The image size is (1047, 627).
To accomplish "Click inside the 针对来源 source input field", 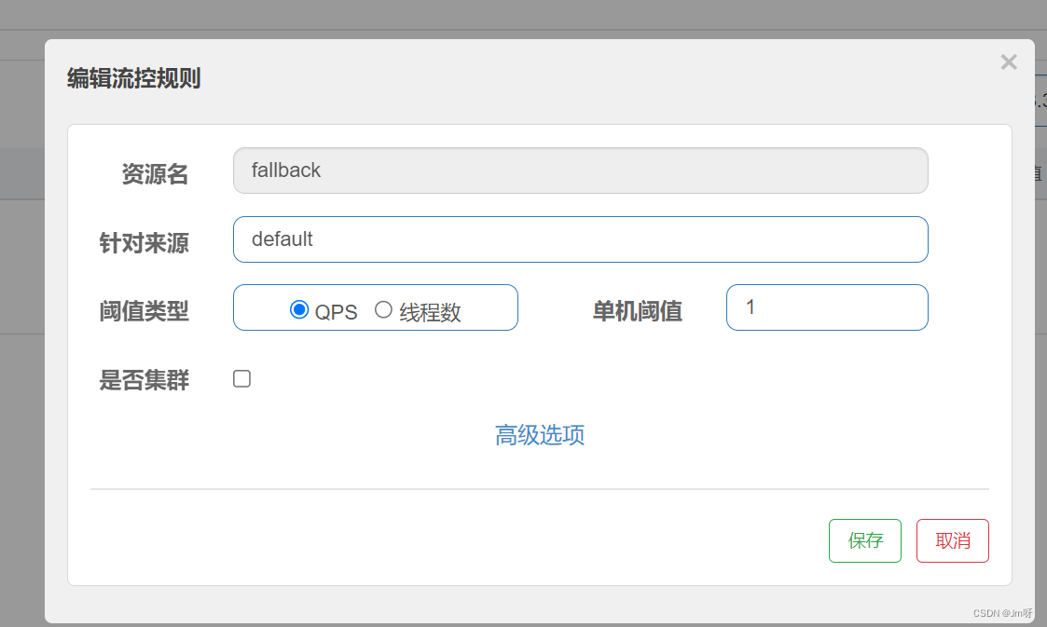I will (x=580, y=239).
